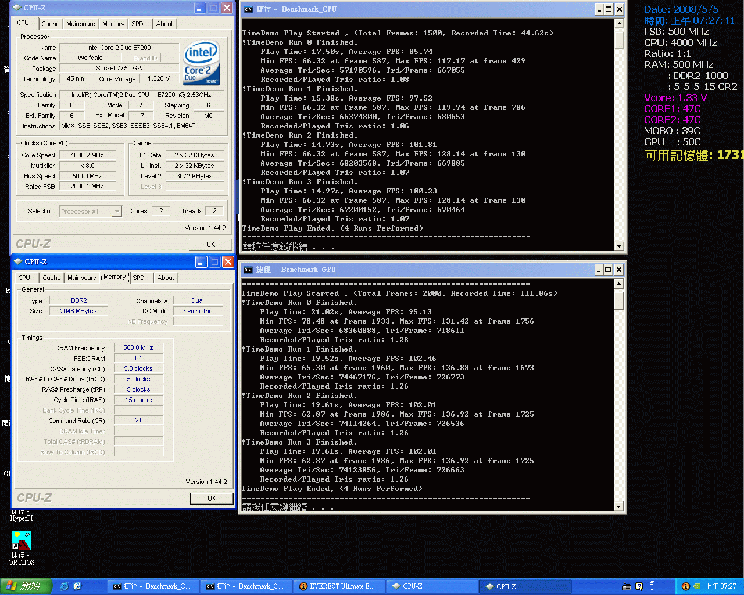Viewport: 744px width, 595px height.
Task: Click the memory Size value 2048 MBytes
Action: pyautogui.click(x=78, y=311)
